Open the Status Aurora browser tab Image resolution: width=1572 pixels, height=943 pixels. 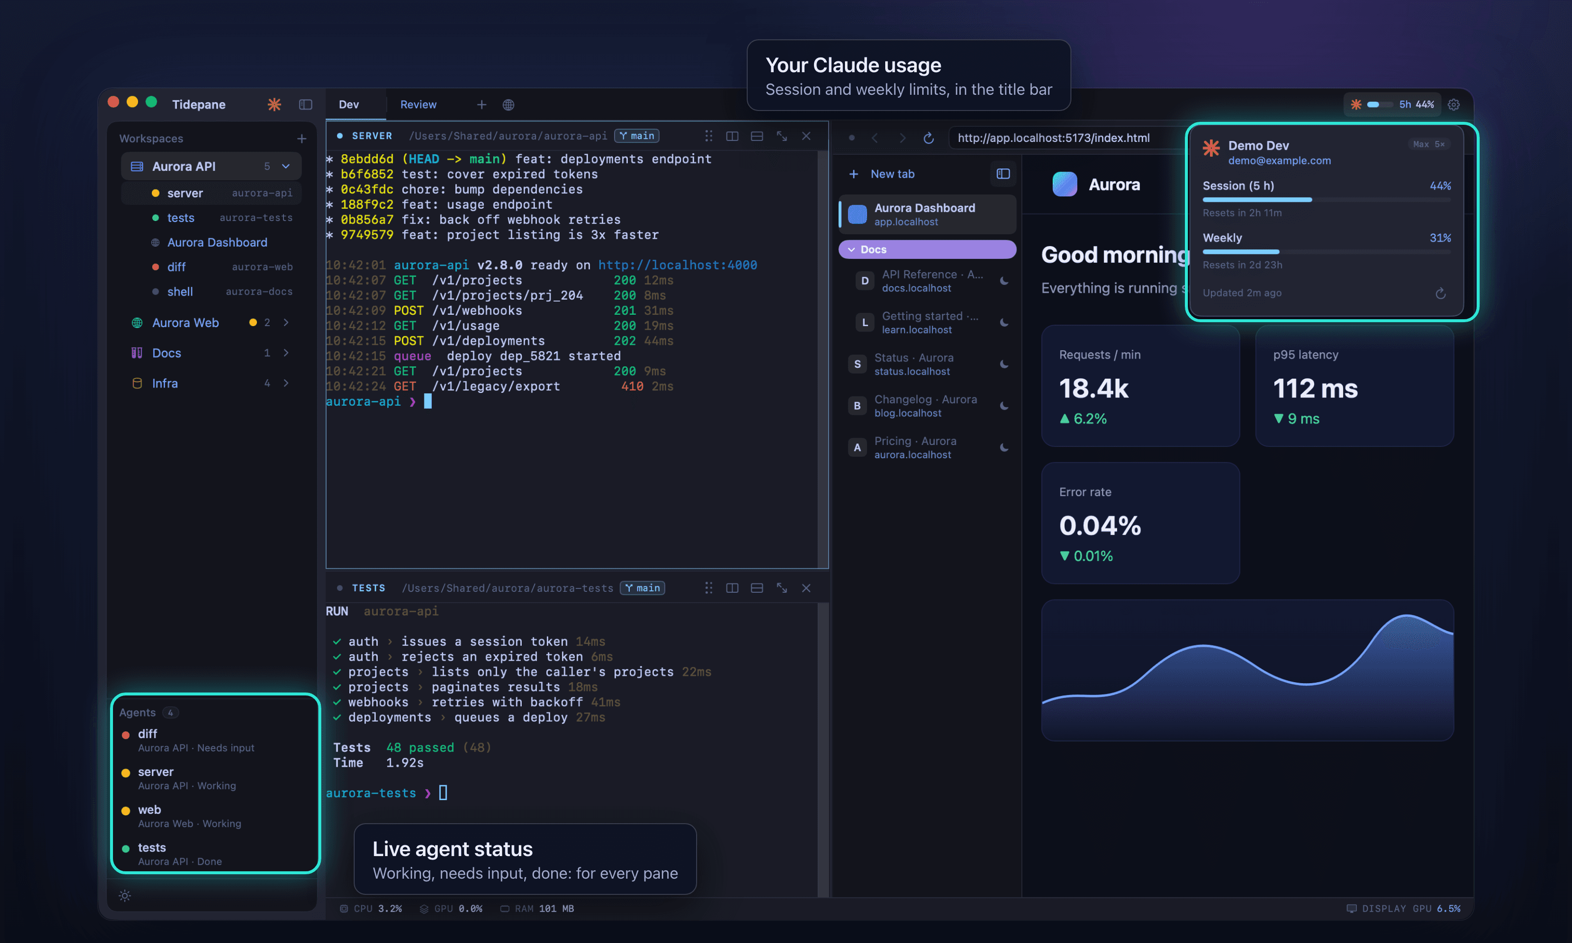click(927, 364)
